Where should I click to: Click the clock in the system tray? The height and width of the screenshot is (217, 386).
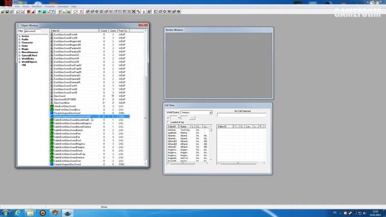click(x=375, y=213)
